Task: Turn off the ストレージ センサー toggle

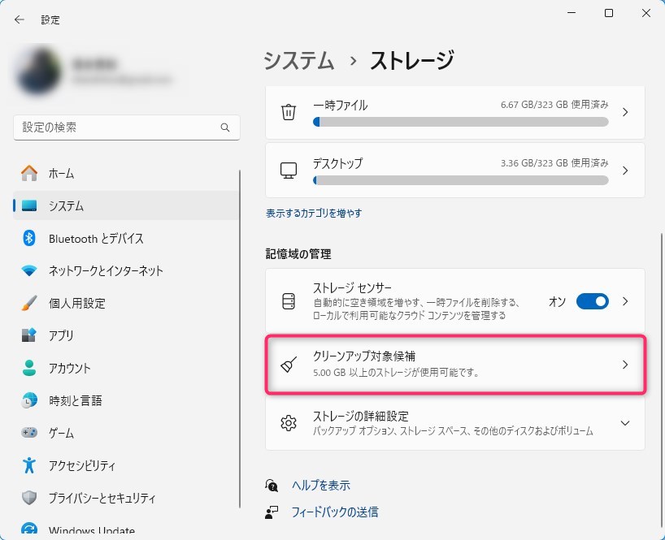Action: pyautogui.click(x=592, y=301)
